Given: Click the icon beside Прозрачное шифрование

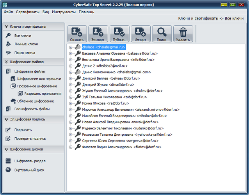Looking at the screenshot, I should [x=13, y=86].
